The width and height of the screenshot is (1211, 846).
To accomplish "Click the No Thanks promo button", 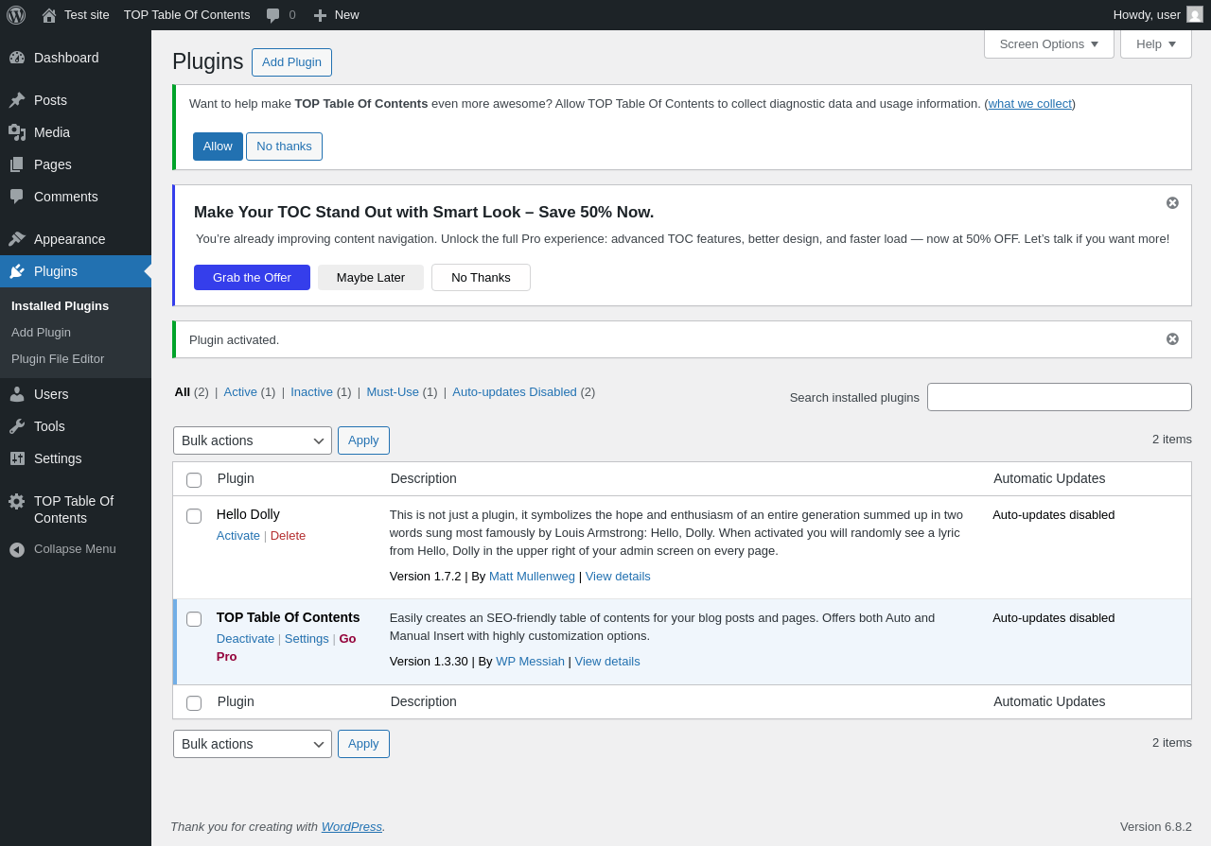I will tap(481, 278).
